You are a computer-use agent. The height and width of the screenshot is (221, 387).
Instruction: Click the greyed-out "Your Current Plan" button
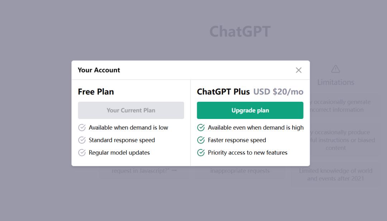coord(131,110)
